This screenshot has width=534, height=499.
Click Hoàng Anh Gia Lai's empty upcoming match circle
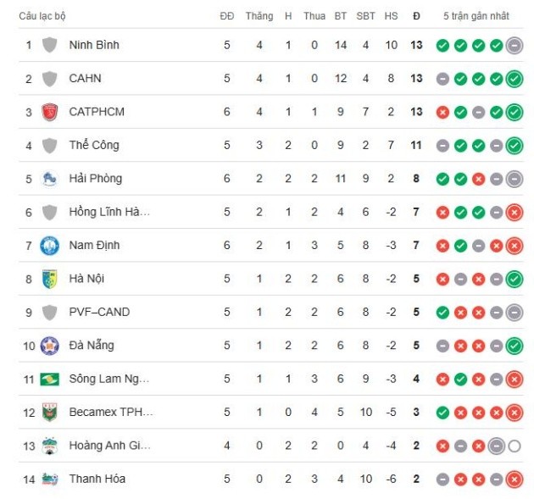[514, 446]
